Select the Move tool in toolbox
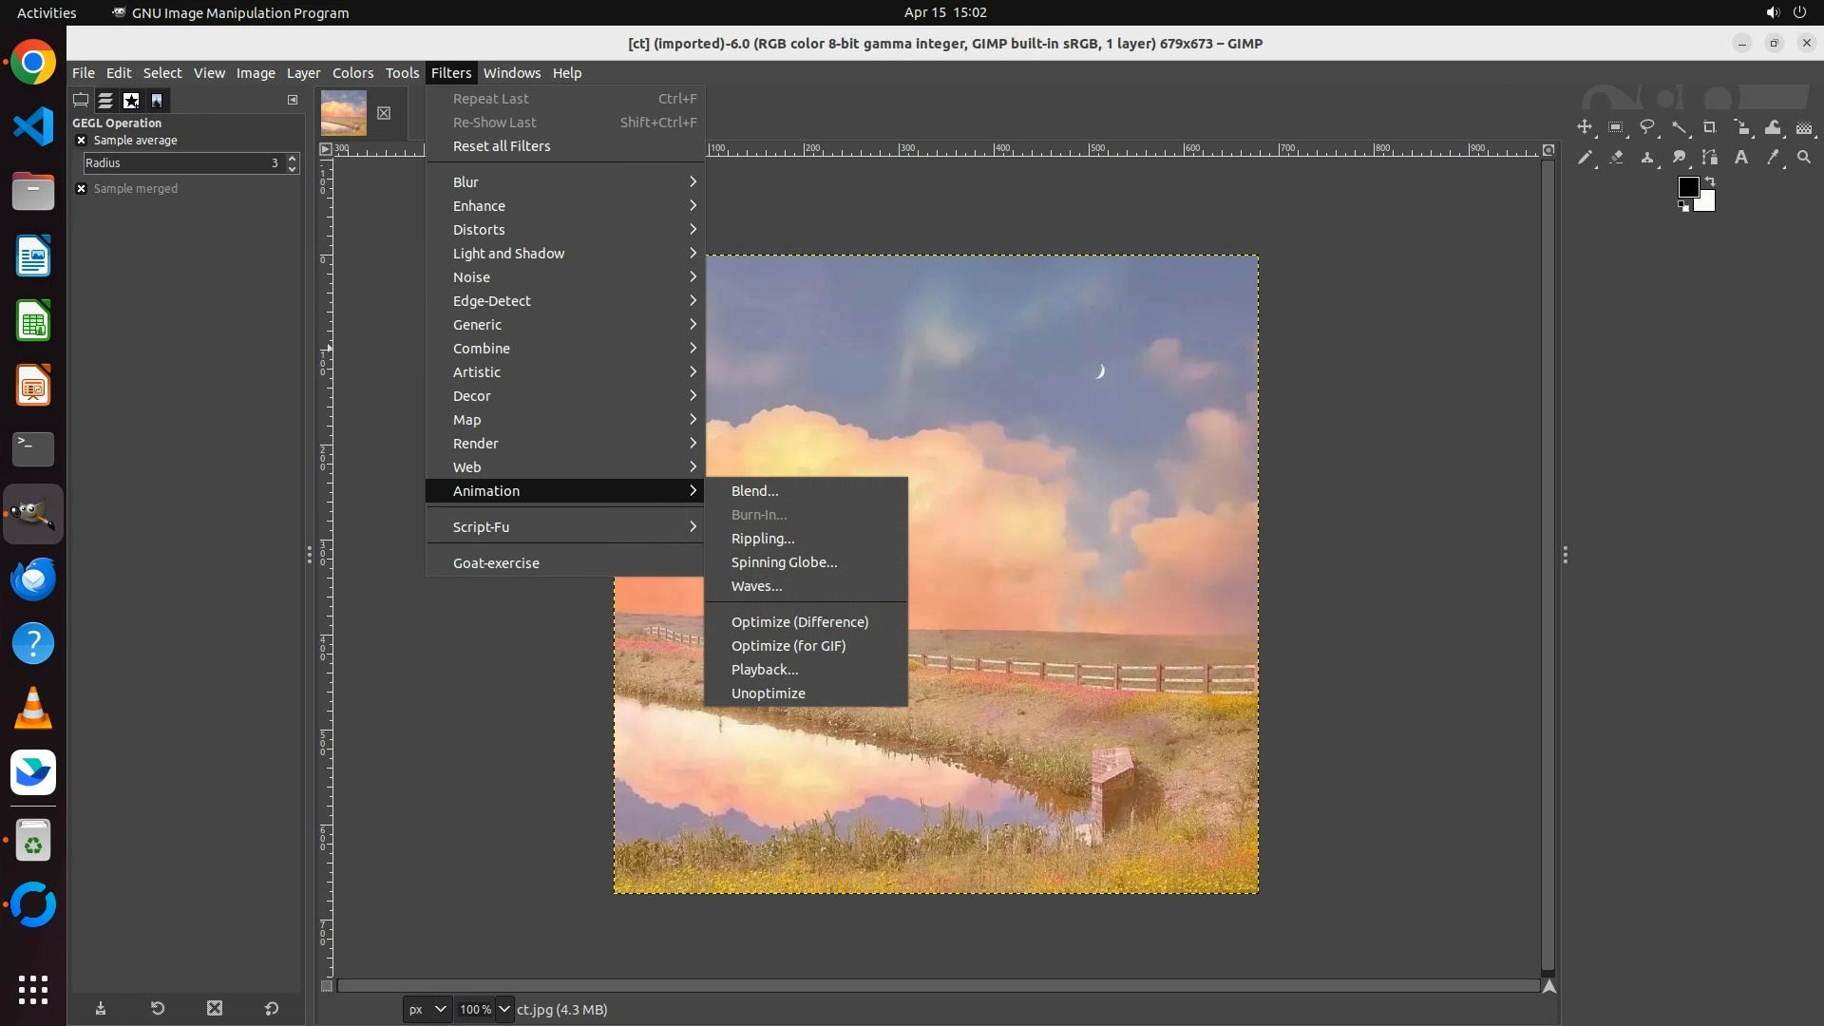The height and width of the screenshot is (1026, 1824). (1584, 127)
